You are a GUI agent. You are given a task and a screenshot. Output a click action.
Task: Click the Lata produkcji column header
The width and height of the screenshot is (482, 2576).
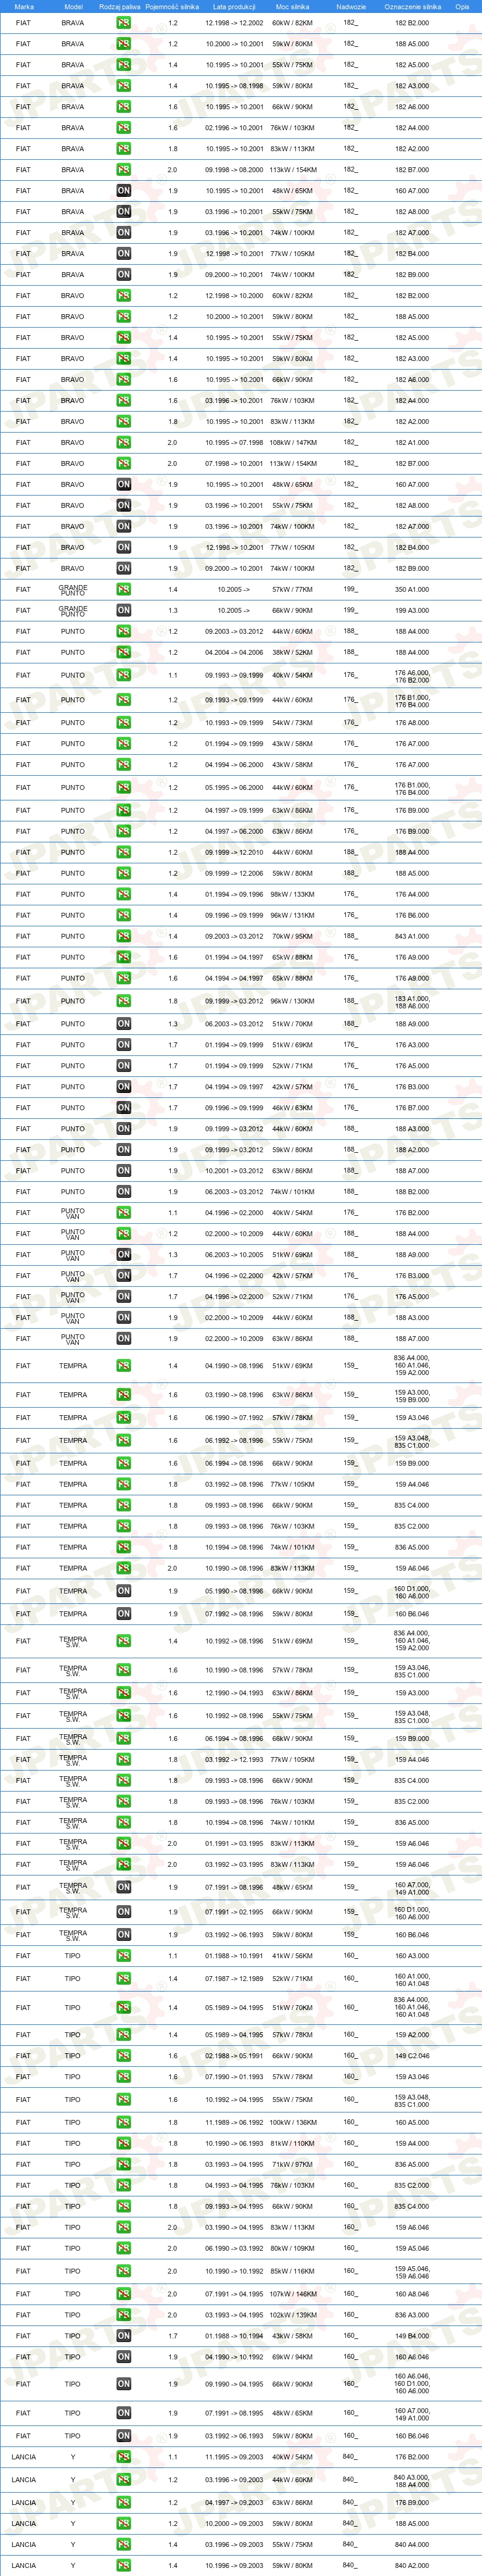coord(234,7)
